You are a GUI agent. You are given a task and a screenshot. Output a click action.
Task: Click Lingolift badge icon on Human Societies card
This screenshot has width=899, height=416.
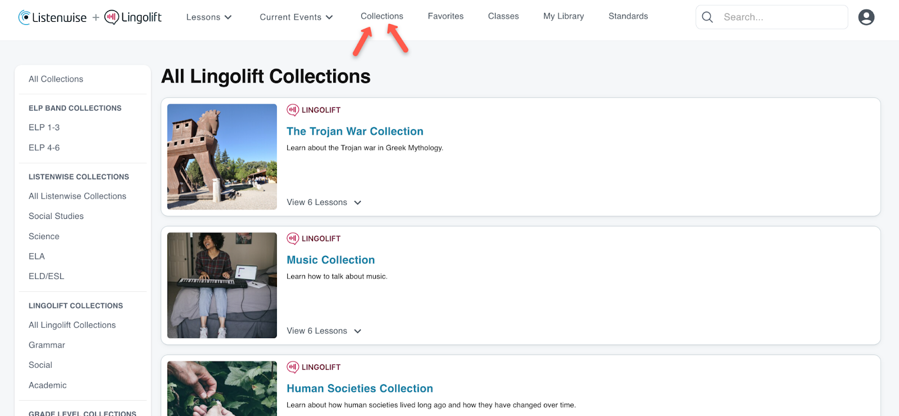[x=293, y=367]
